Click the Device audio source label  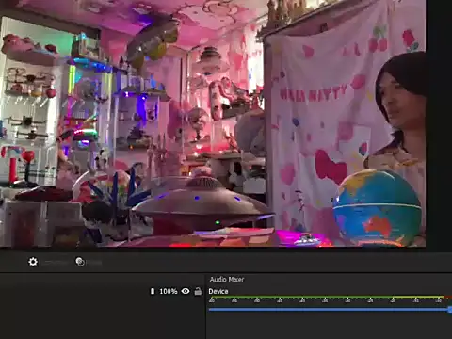(218, 291)
